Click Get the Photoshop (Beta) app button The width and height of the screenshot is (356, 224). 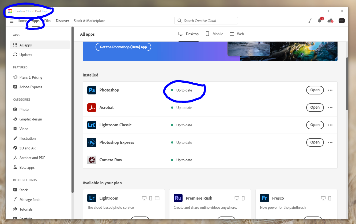123,47
